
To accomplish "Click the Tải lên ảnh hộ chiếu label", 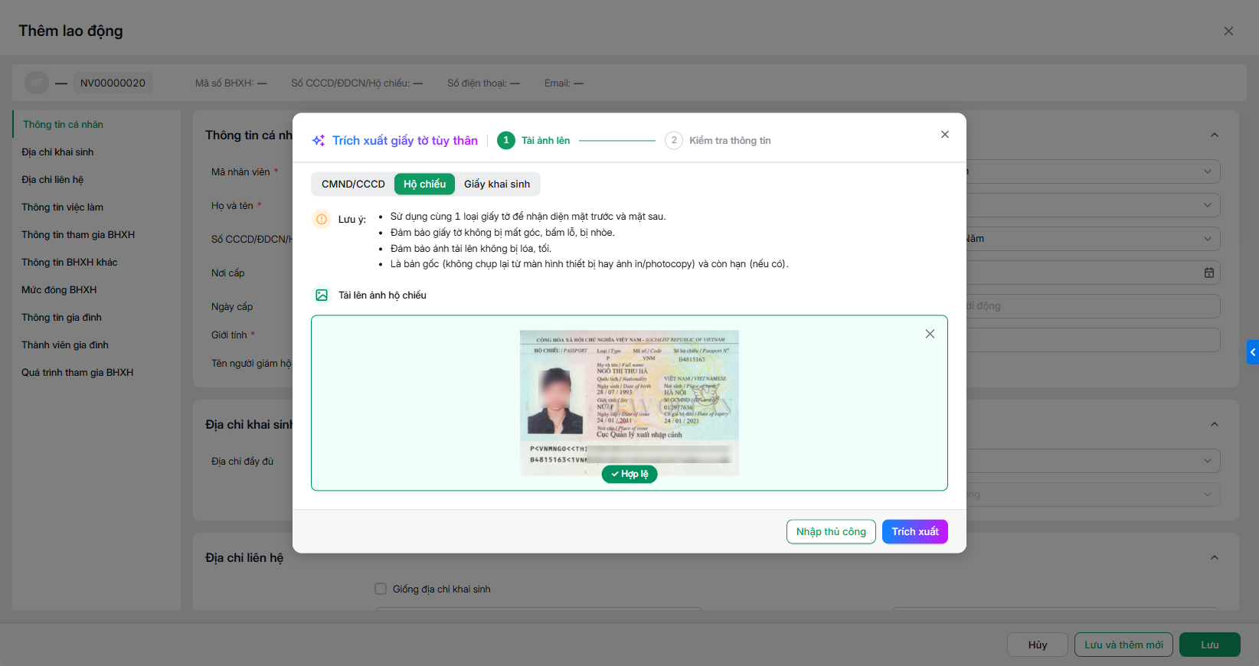I will [382, 295].
